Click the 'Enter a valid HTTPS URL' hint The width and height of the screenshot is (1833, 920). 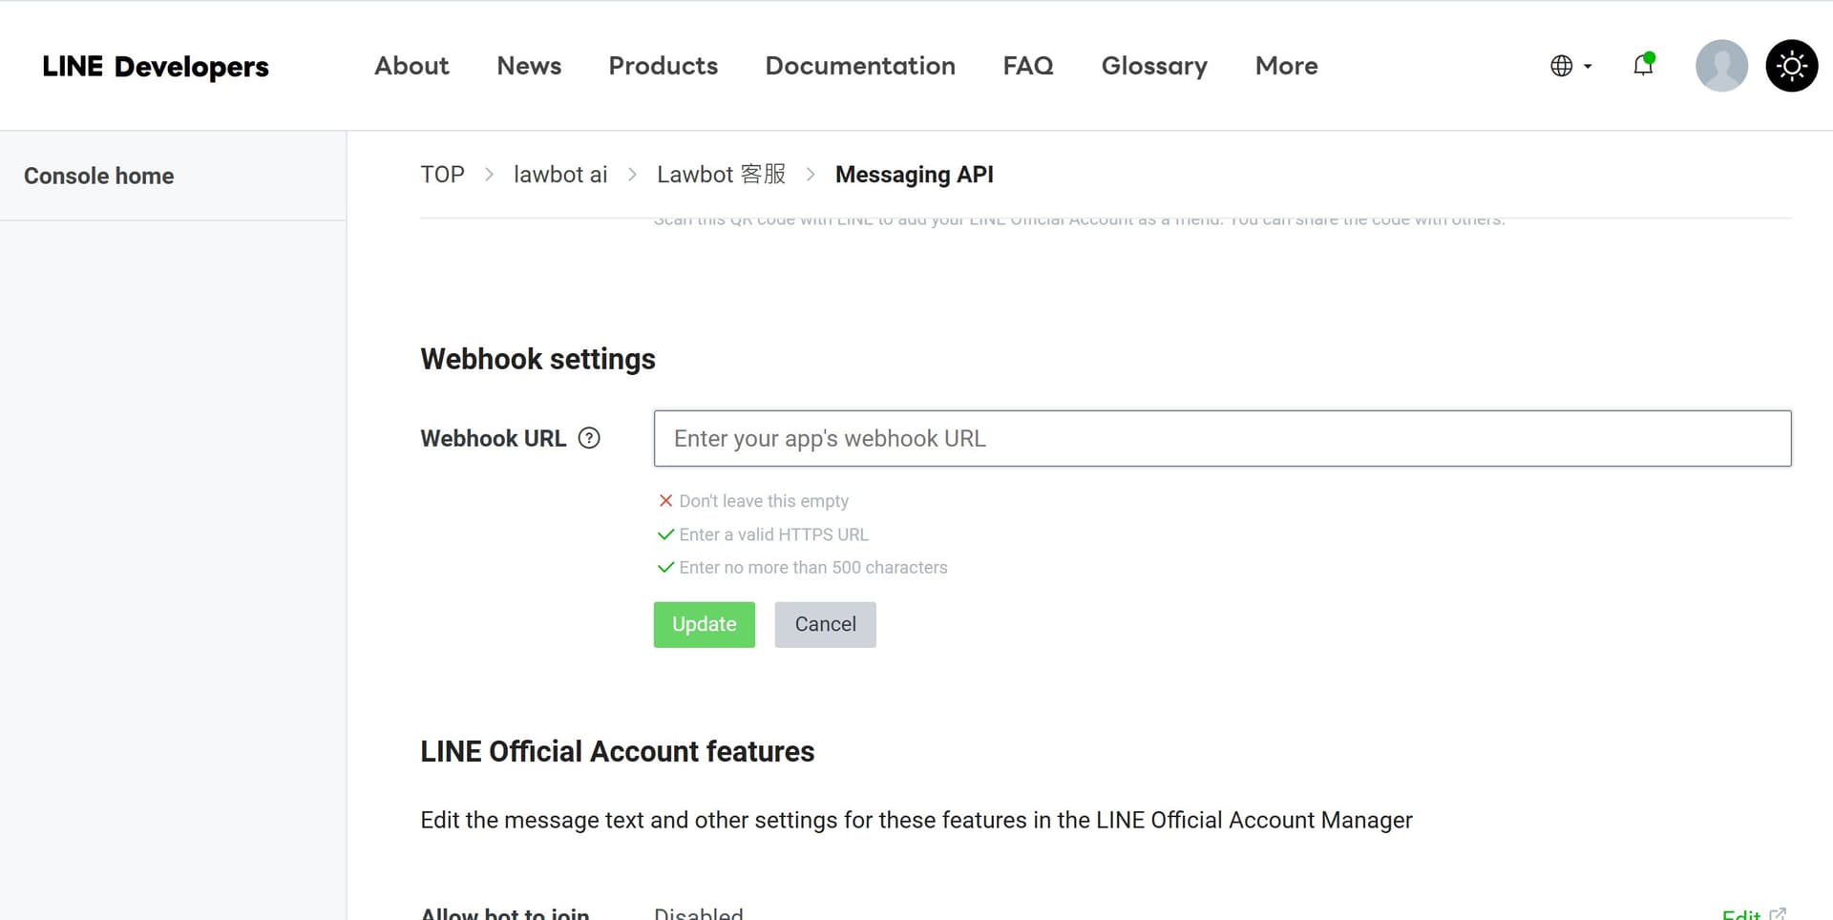tap(774, 534)
